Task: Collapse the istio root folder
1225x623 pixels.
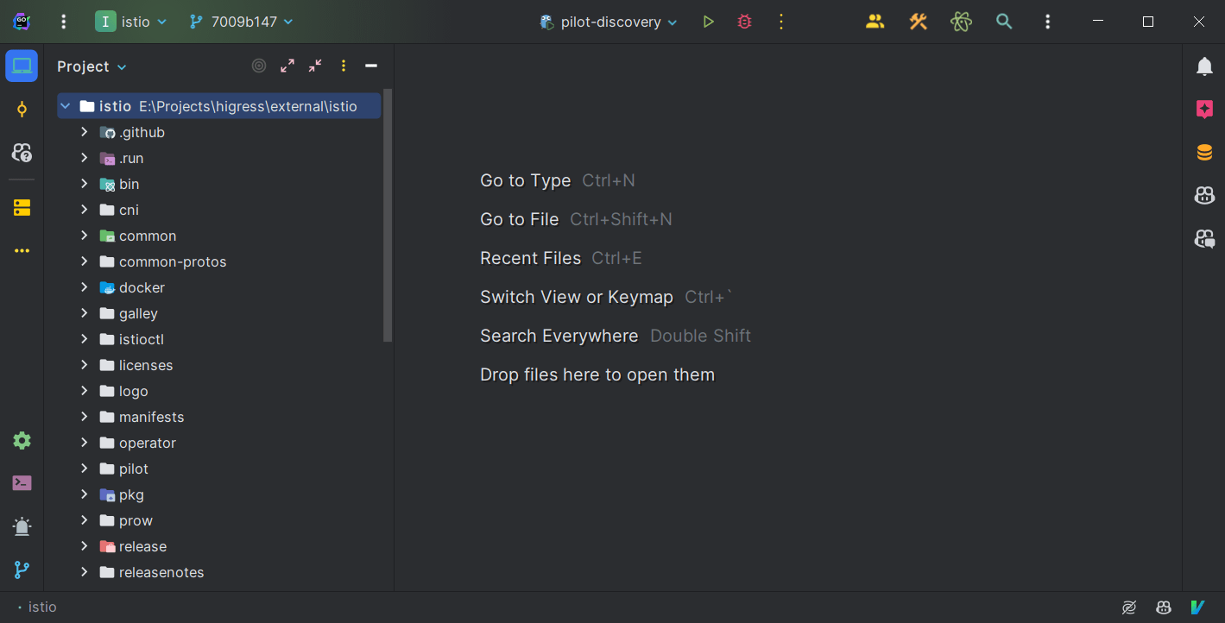Action: point(65,106)
